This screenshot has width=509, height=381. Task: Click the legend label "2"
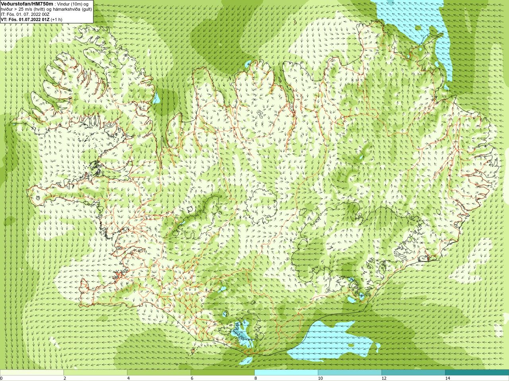tap(64, 378)
